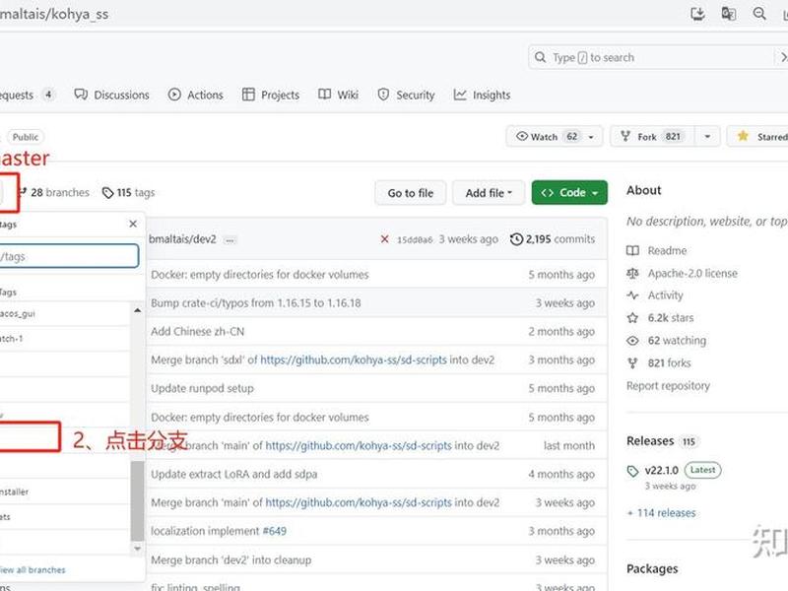Image resolution: width=788 pixels, height=591 pixels.
Task: Open the 115 tags link
Action: (129, 192)
